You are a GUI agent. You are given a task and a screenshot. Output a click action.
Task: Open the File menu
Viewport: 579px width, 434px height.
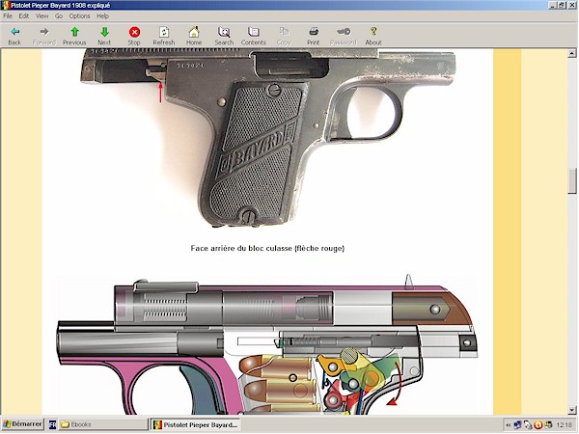[x=8, y=15]
